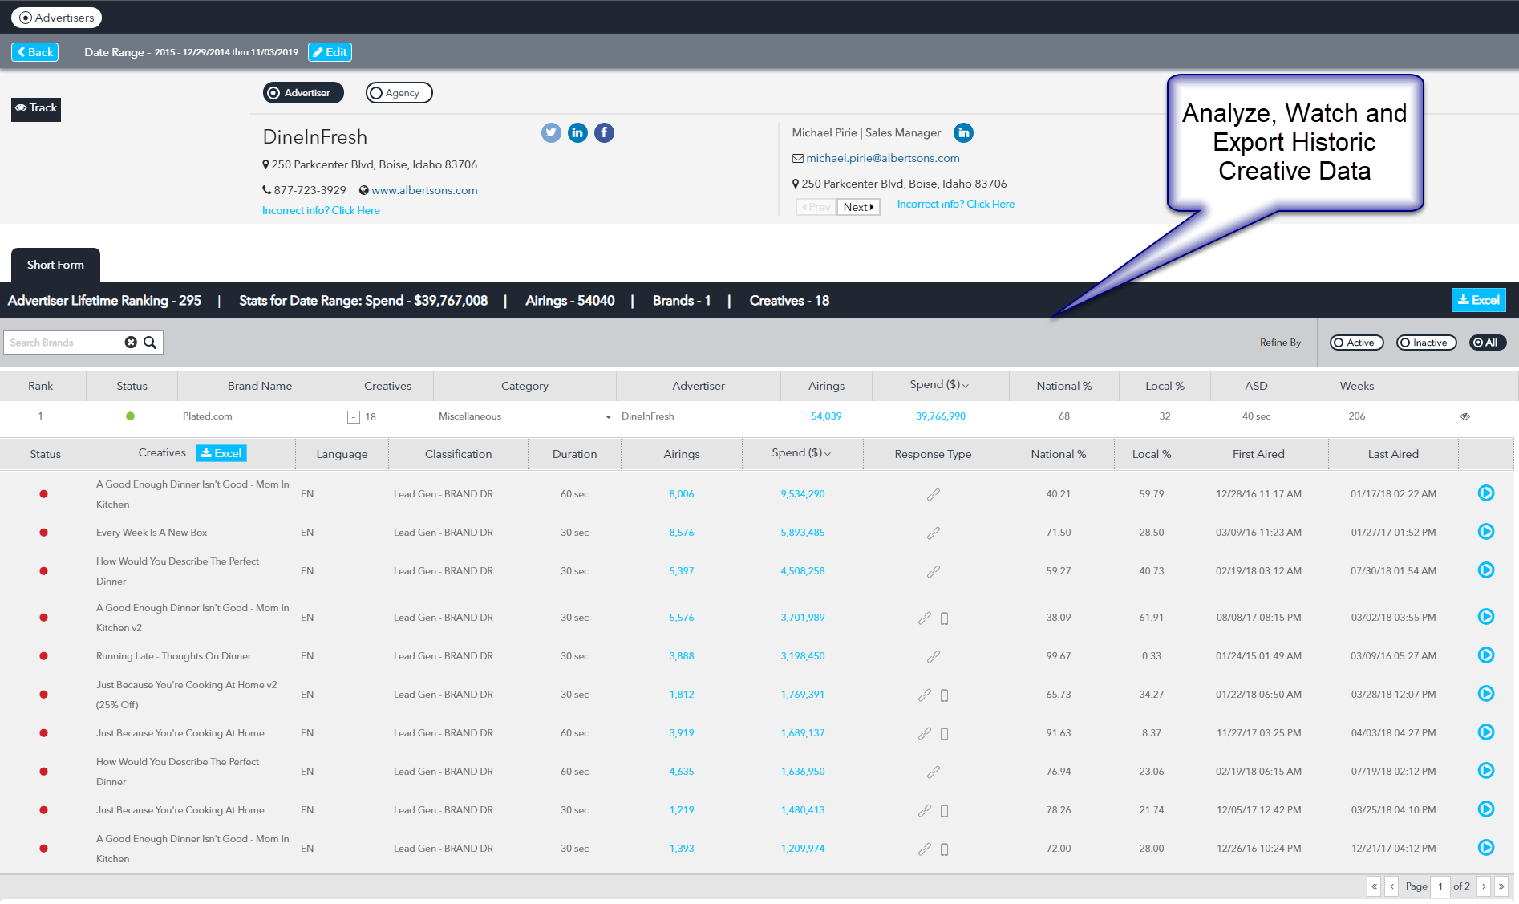Refine brands by Active
1519x904 pixels.
1357,343
